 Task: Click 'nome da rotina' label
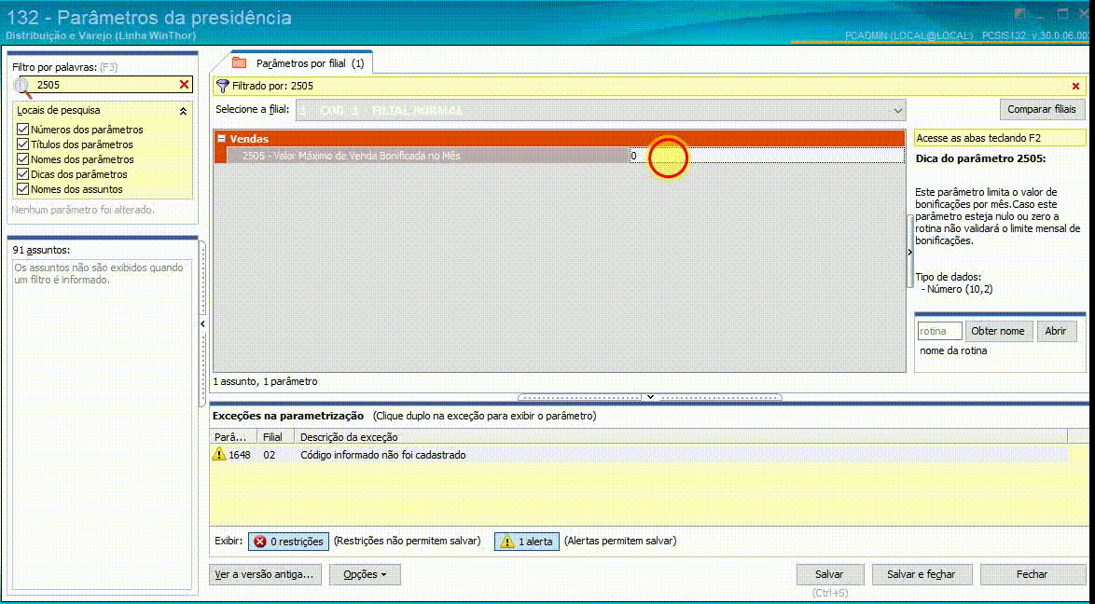(953, 350)
